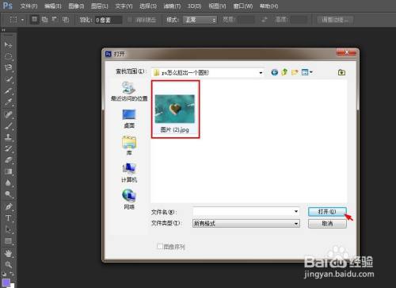Toggle the 消除锯齿 anti-alias checkbox
Image resolution: width=396 pixels, height=288 pixels.
click(130, 20)
